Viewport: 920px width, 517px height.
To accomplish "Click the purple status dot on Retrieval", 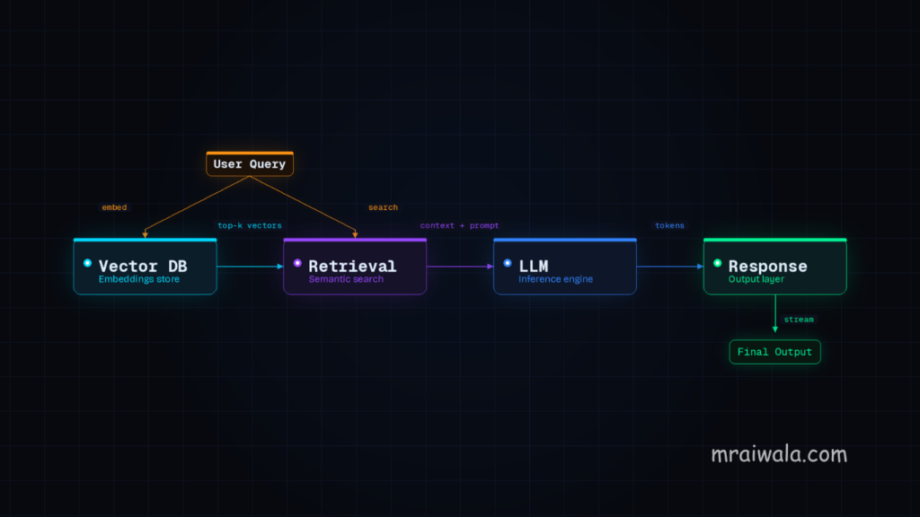I will [297, 261].
